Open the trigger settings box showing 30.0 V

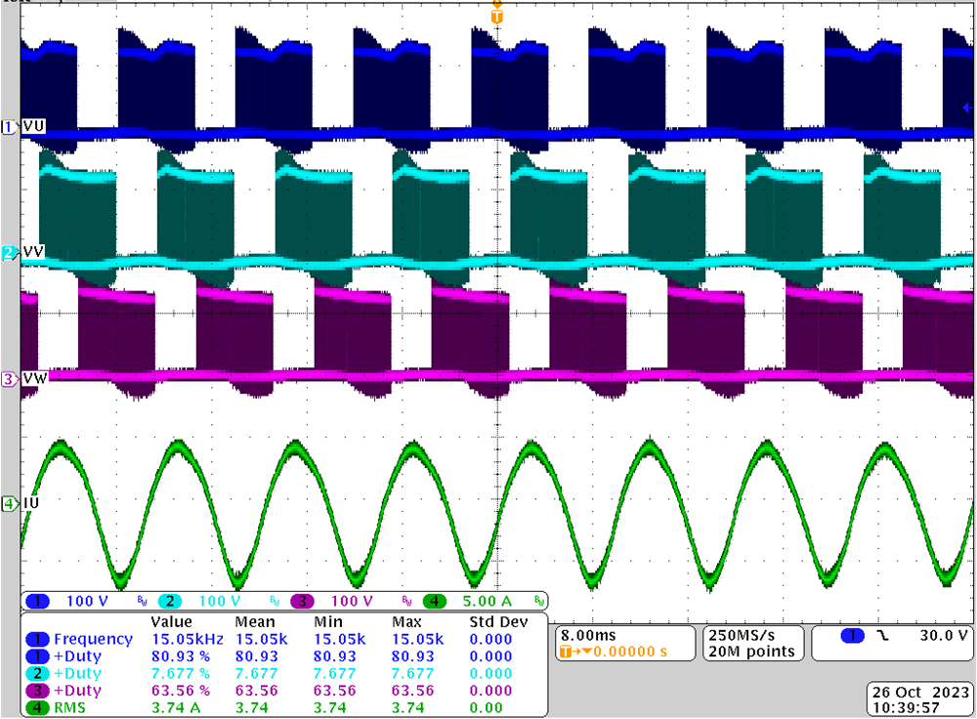tap(892, 636)
